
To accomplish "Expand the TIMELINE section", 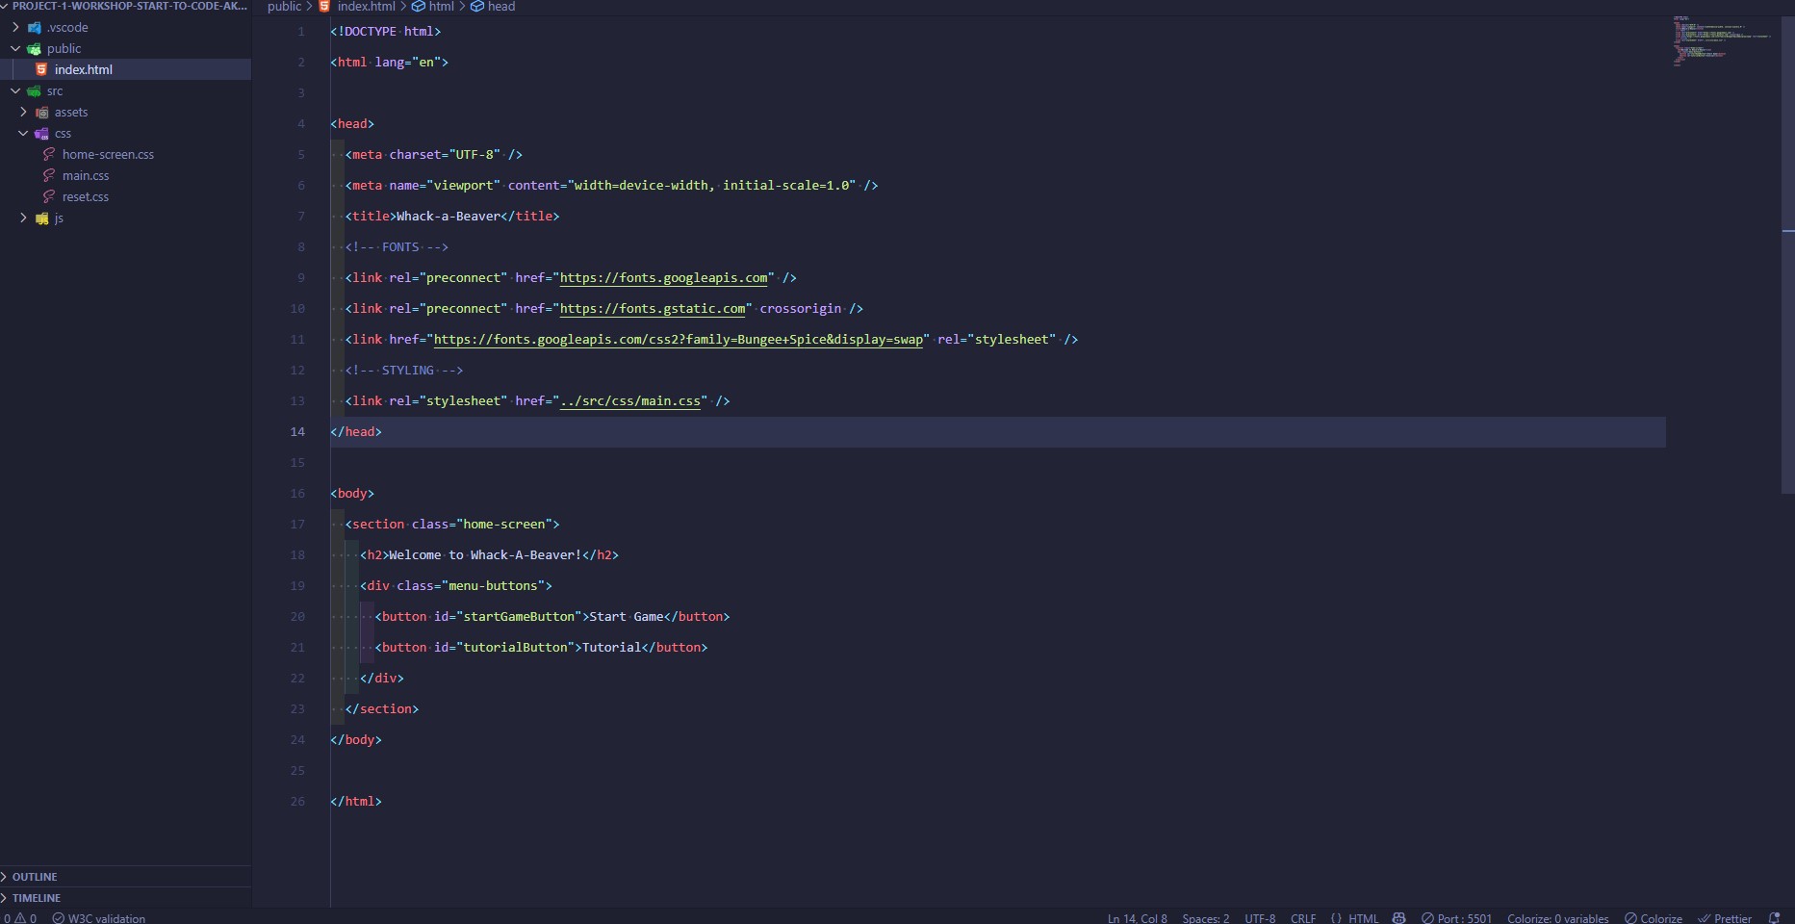I will pos(37,898).
